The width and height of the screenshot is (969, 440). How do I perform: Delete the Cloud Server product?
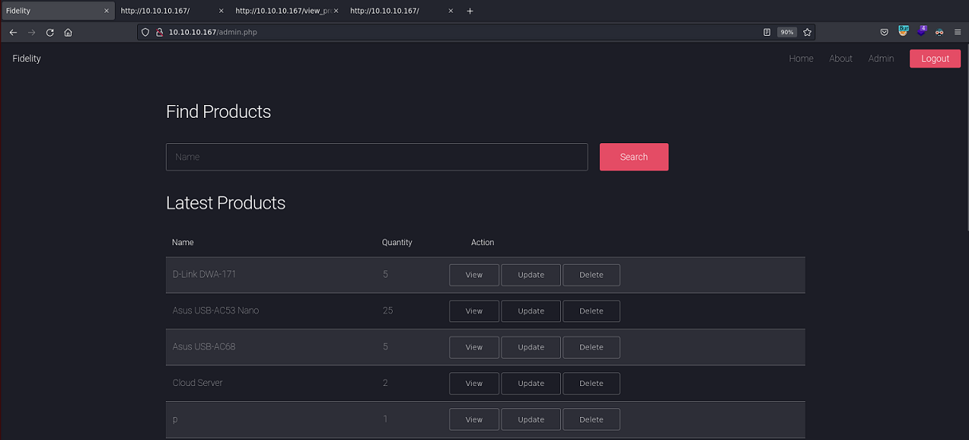click(590, 384)
